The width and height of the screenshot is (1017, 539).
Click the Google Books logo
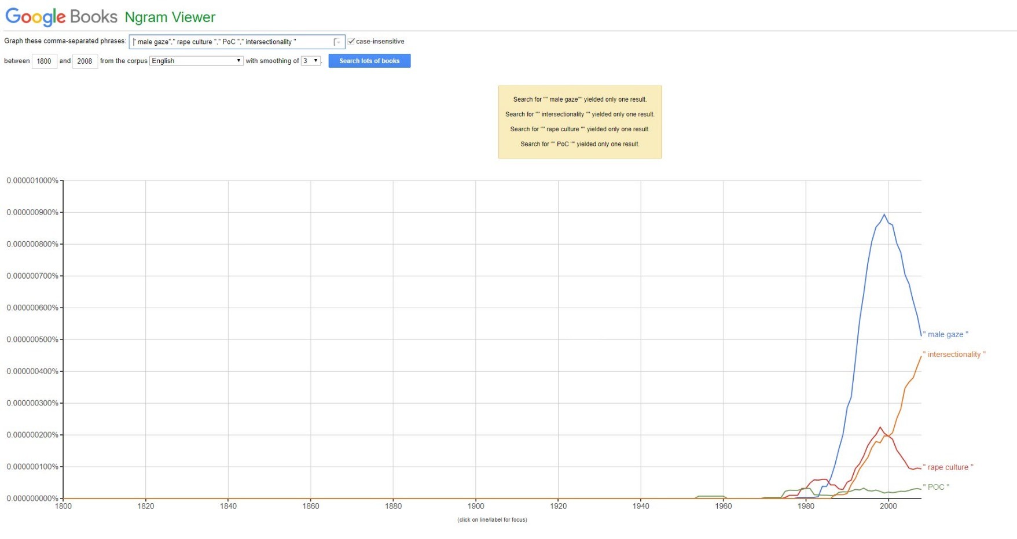[x=61, y=17]
